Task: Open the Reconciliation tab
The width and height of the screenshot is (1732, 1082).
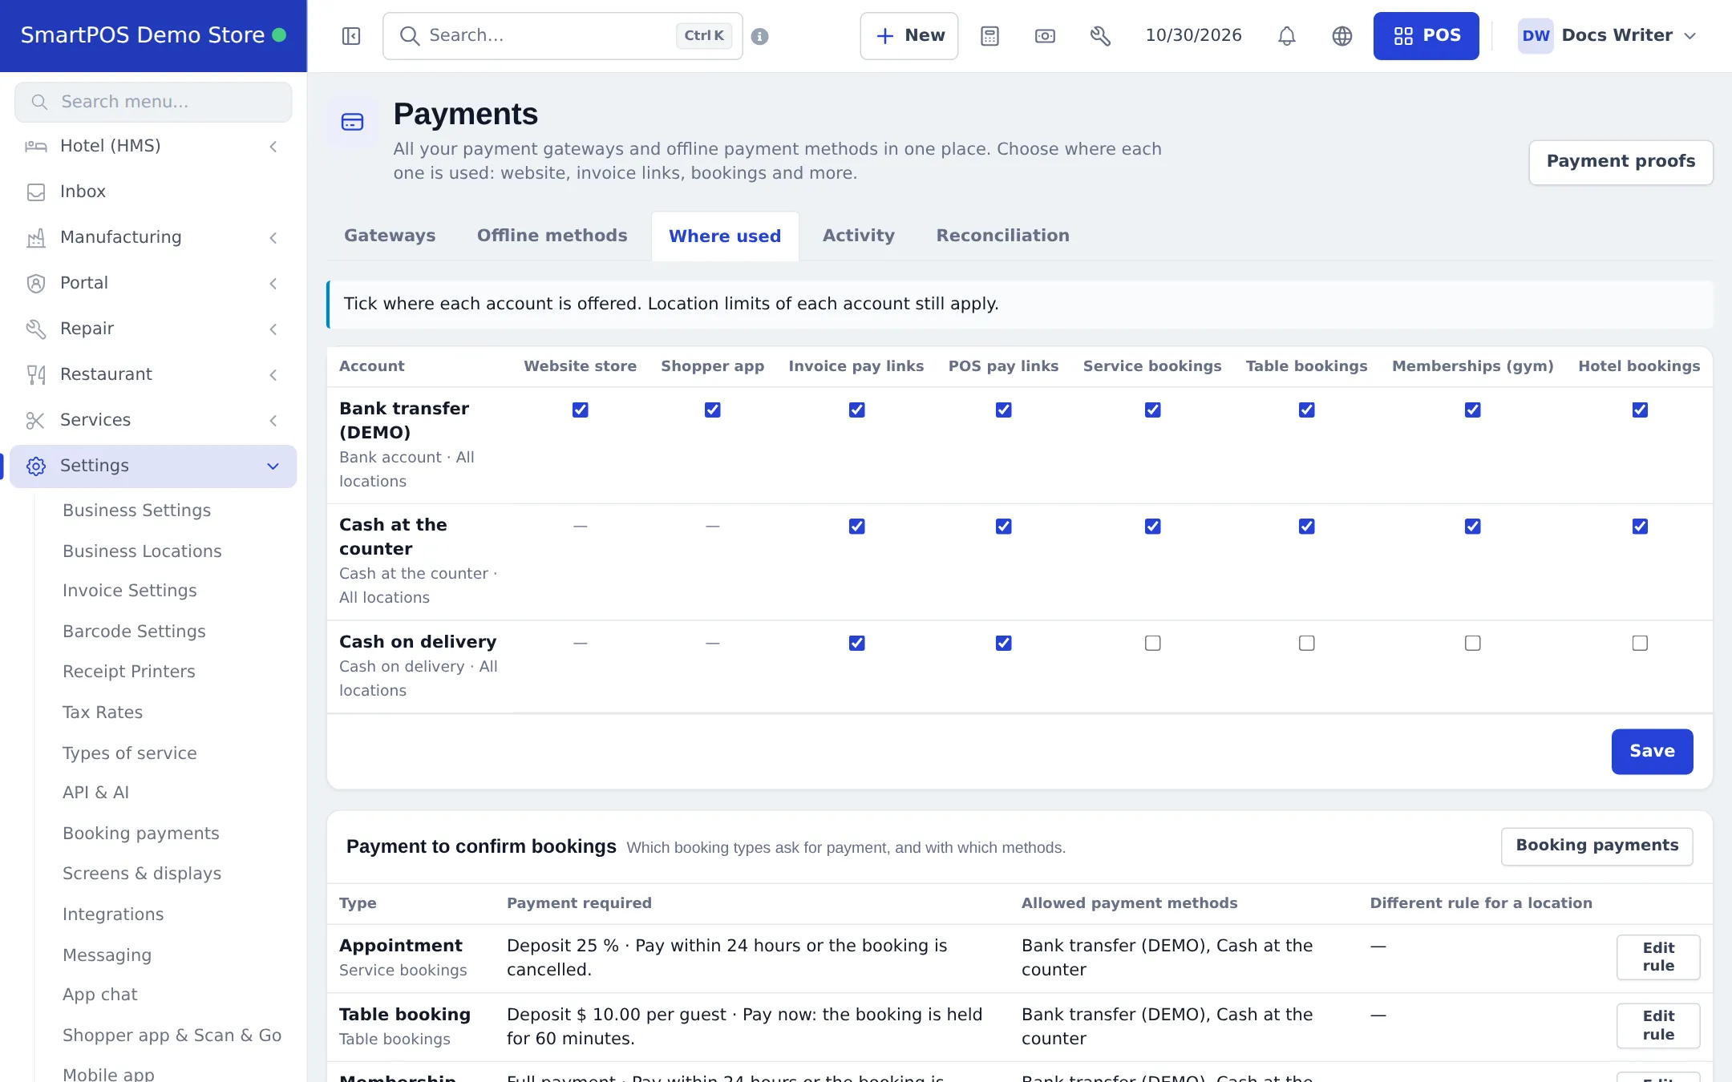Action: [1002, 236]
